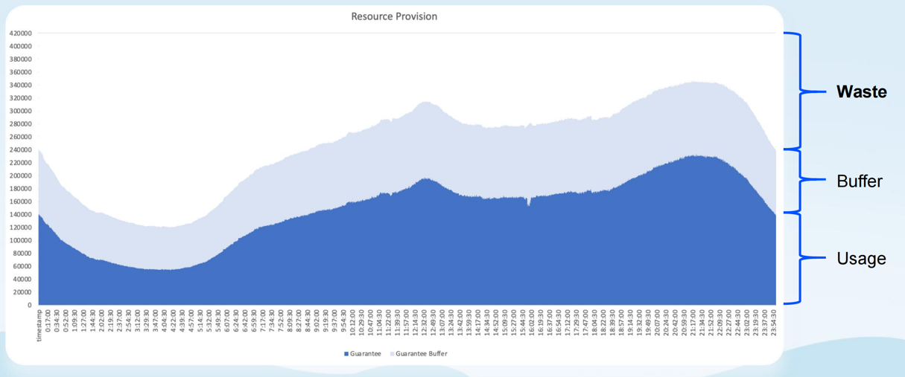Click the 40000 y-axis label
The height and width of the screenshot is (377, 905).
(22, 279)
